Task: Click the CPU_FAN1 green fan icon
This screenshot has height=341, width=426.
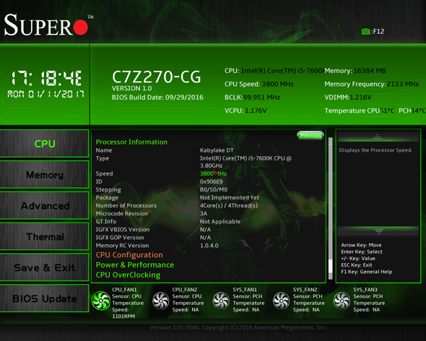Action: point(101,301)
